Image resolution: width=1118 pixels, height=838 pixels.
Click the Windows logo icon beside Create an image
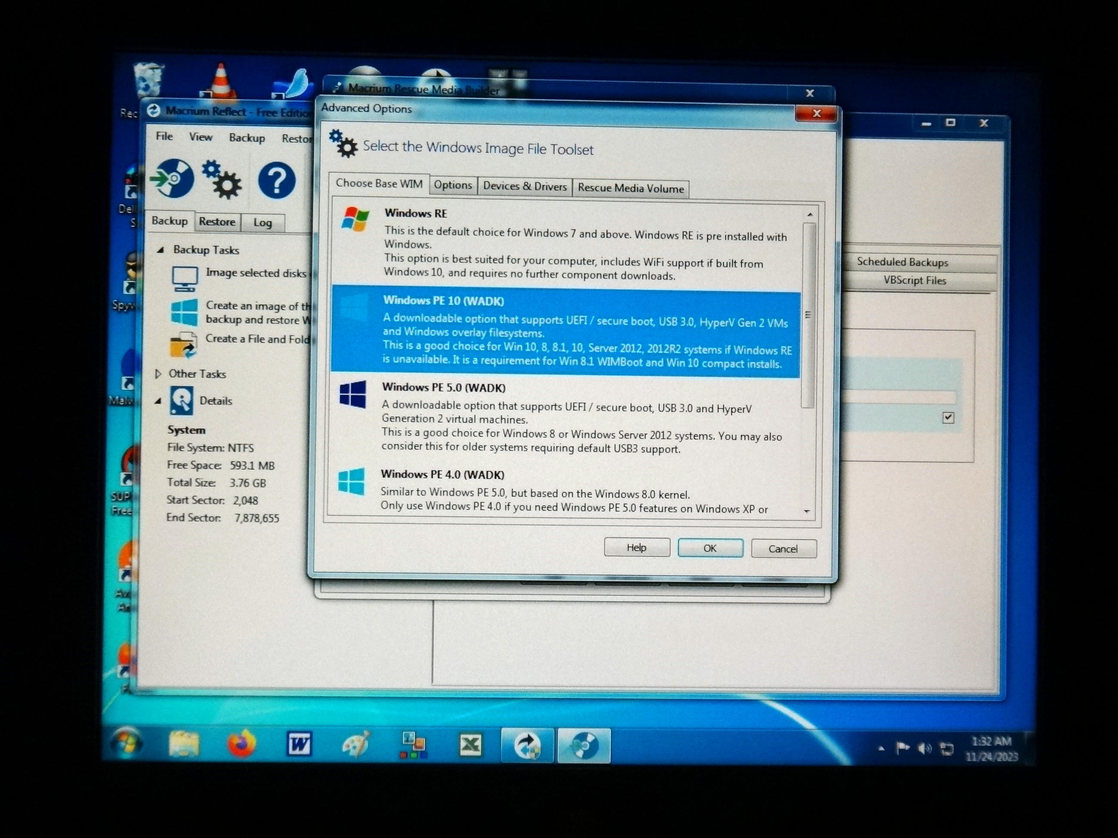point(183,312)
